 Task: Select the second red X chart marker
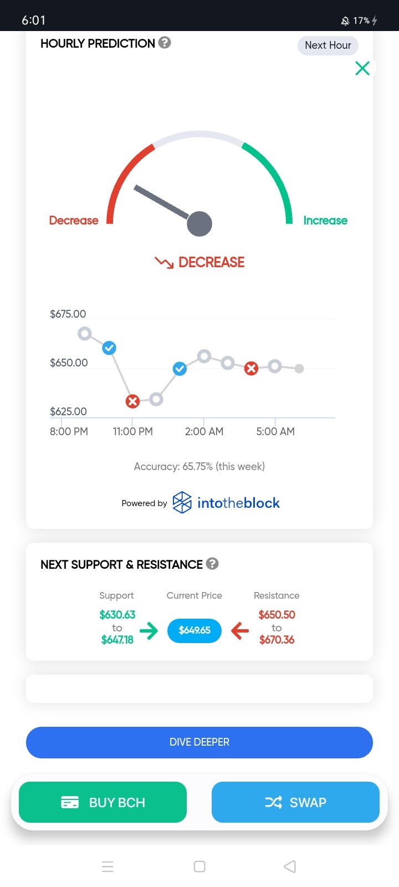(252, 369)
